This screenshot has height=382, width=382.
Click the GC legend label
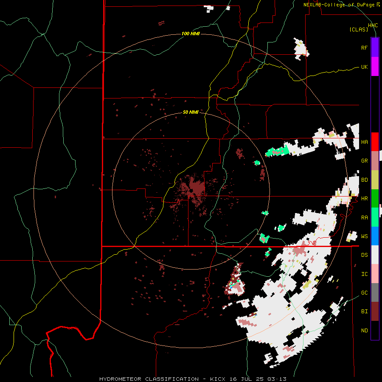click(364, 293)
